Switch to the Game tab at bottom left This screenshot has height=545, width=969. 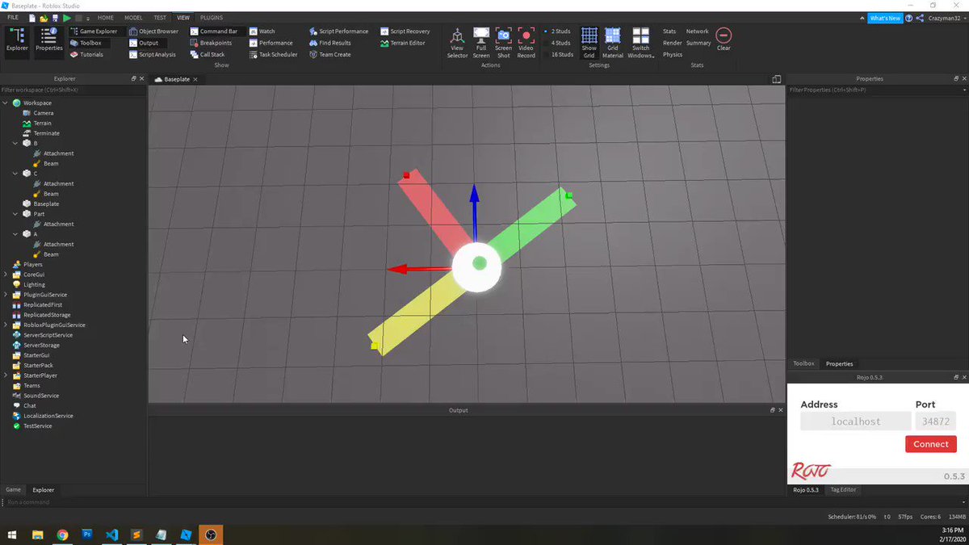(13, 489)
